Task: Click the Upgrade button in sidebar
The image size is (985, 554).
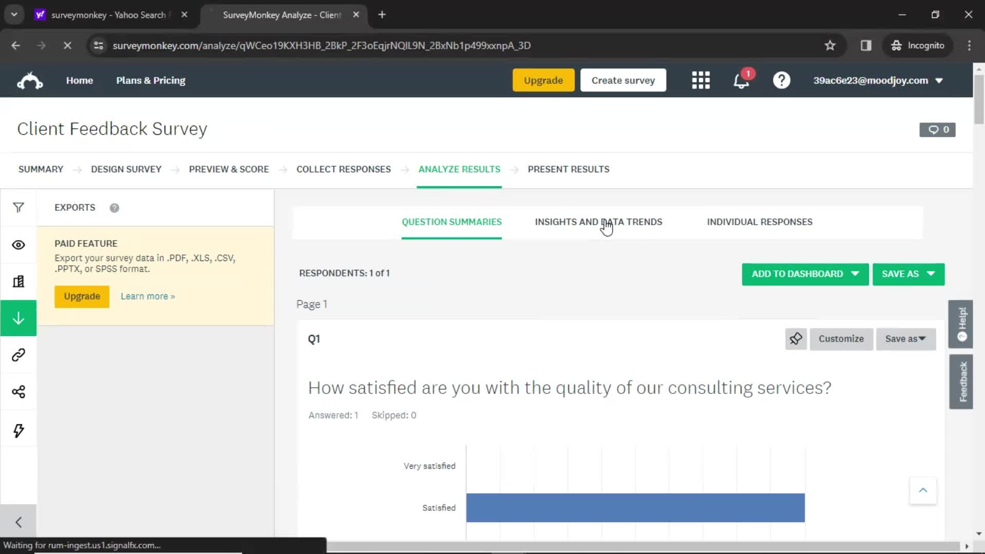Action: tap(81, 296)
